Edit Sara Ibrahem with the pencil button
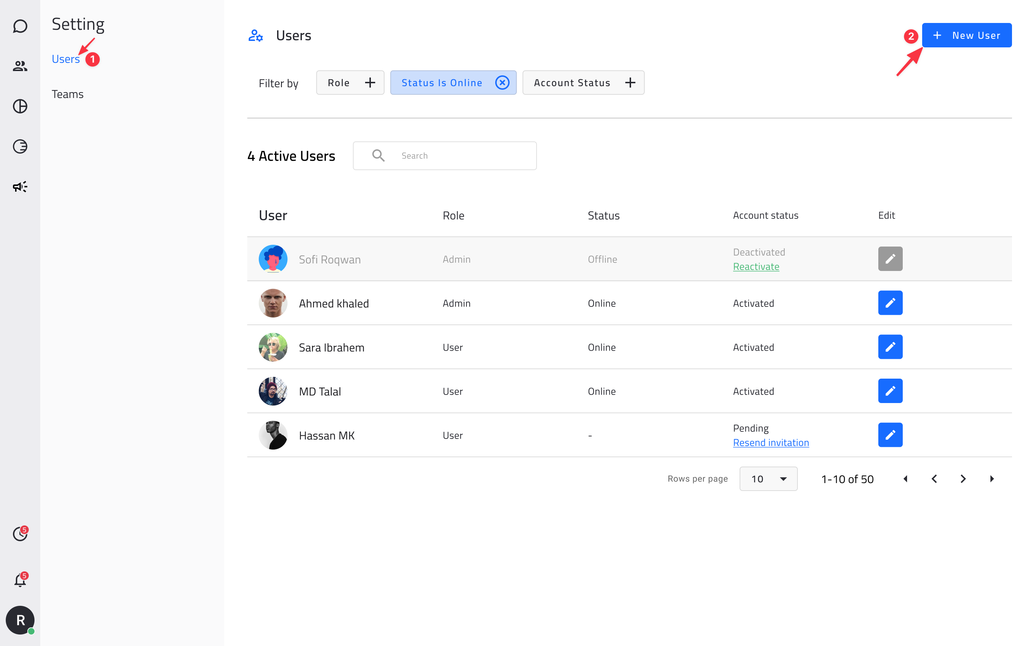This screenshot has width=1035, height=646. (x=891, y=347)
